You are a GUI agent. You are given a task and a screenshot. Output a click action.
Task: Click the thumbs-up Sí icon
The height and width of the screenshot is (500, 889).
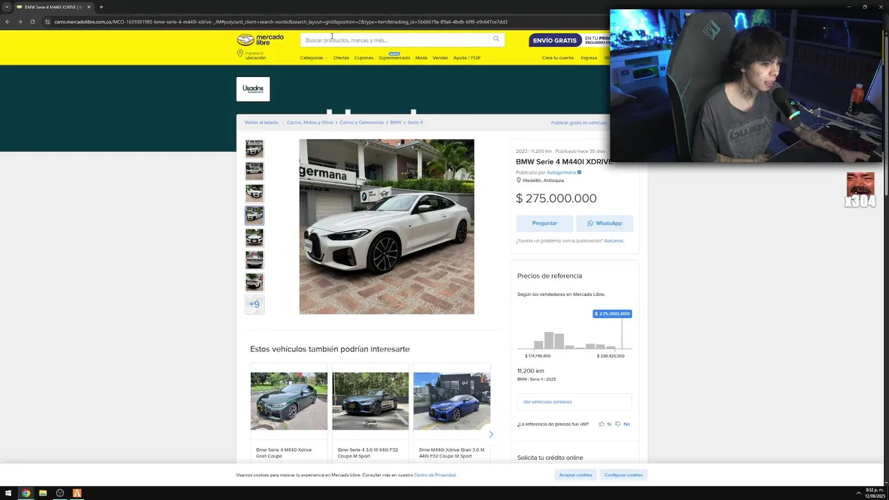pyautogui.click(x=601, y=424)
